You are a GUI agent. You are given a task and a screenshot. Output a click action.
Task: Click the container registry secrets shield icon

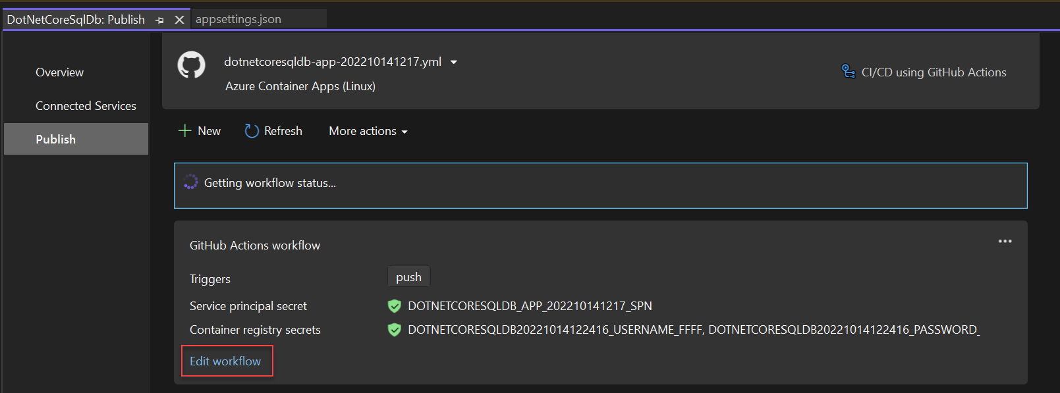pos(395,330)
